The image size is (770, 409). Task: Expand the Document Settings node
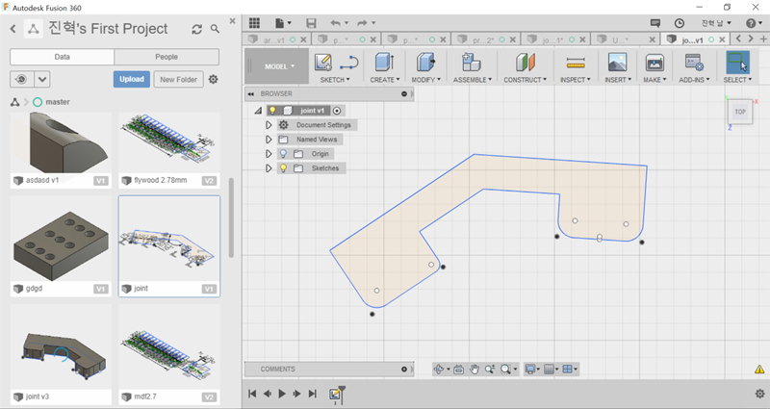coord(269,125)
